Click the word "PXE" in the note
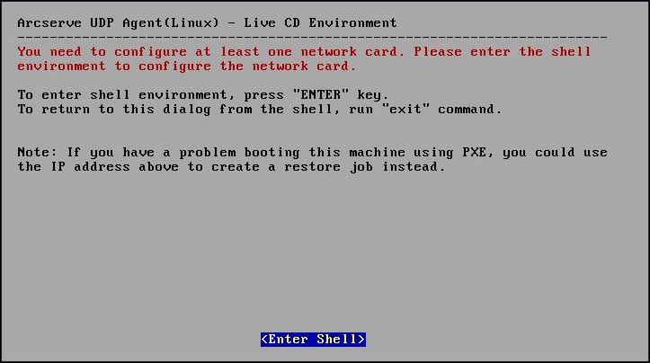The width and height of the screenshot is (650, 363). (x=474, y=152)
